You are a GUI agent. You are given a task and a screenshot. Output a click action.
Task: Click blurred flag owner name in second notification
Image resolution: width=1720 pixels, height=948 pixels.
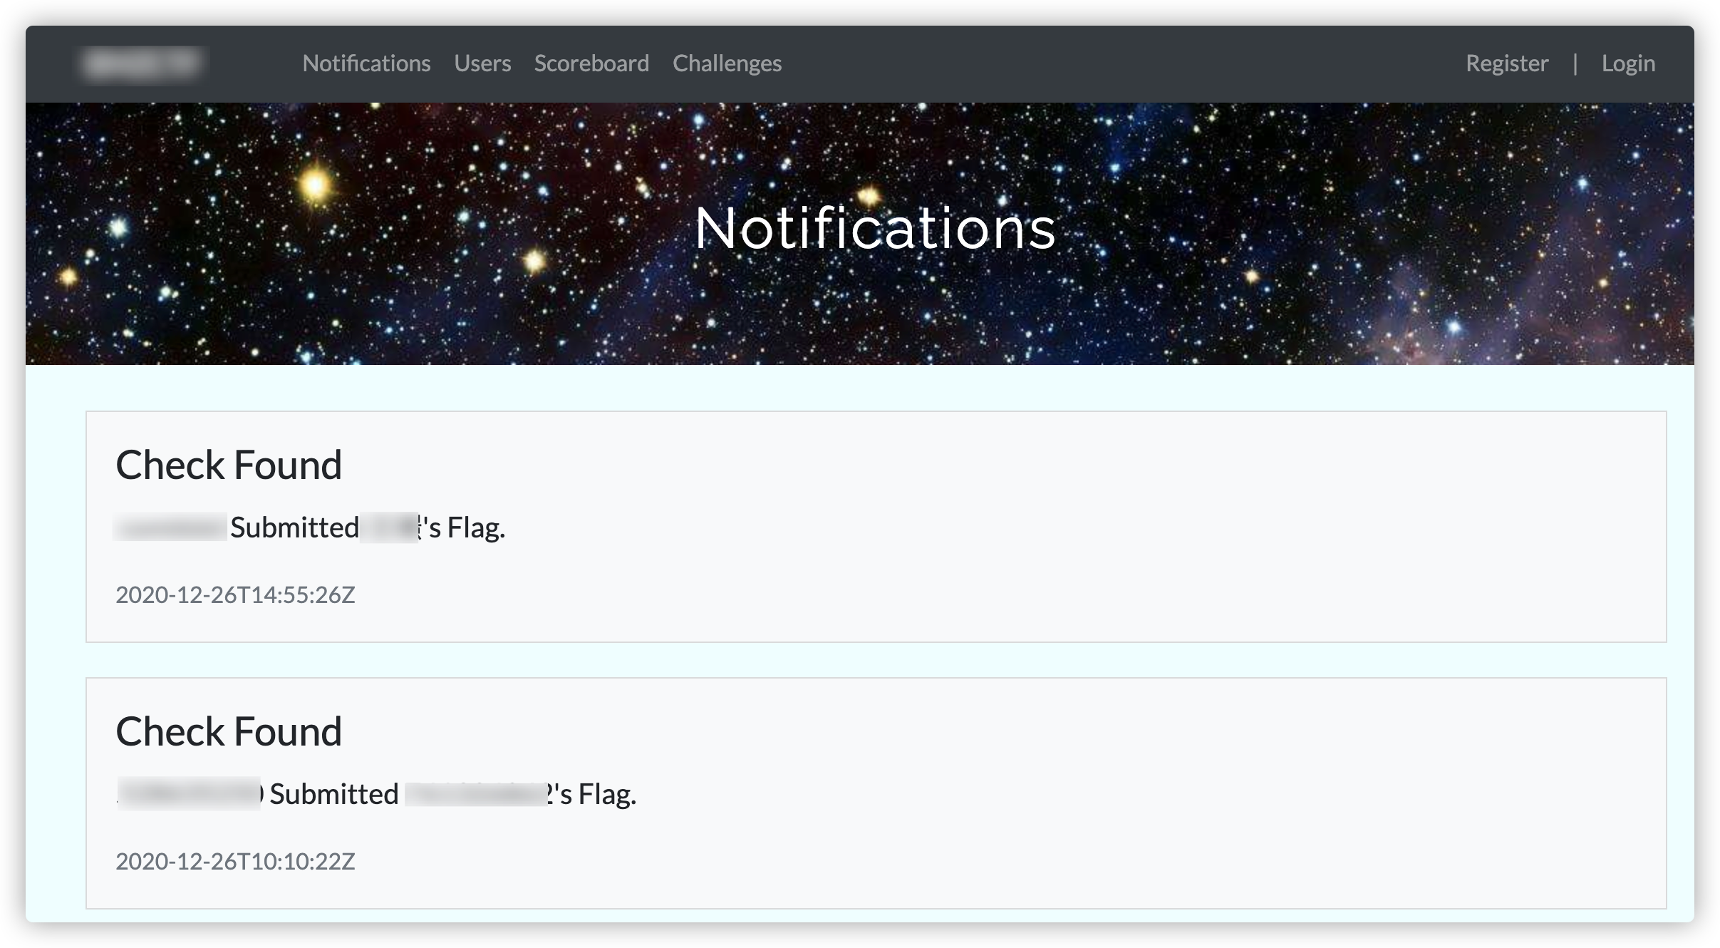coord(475,794)
